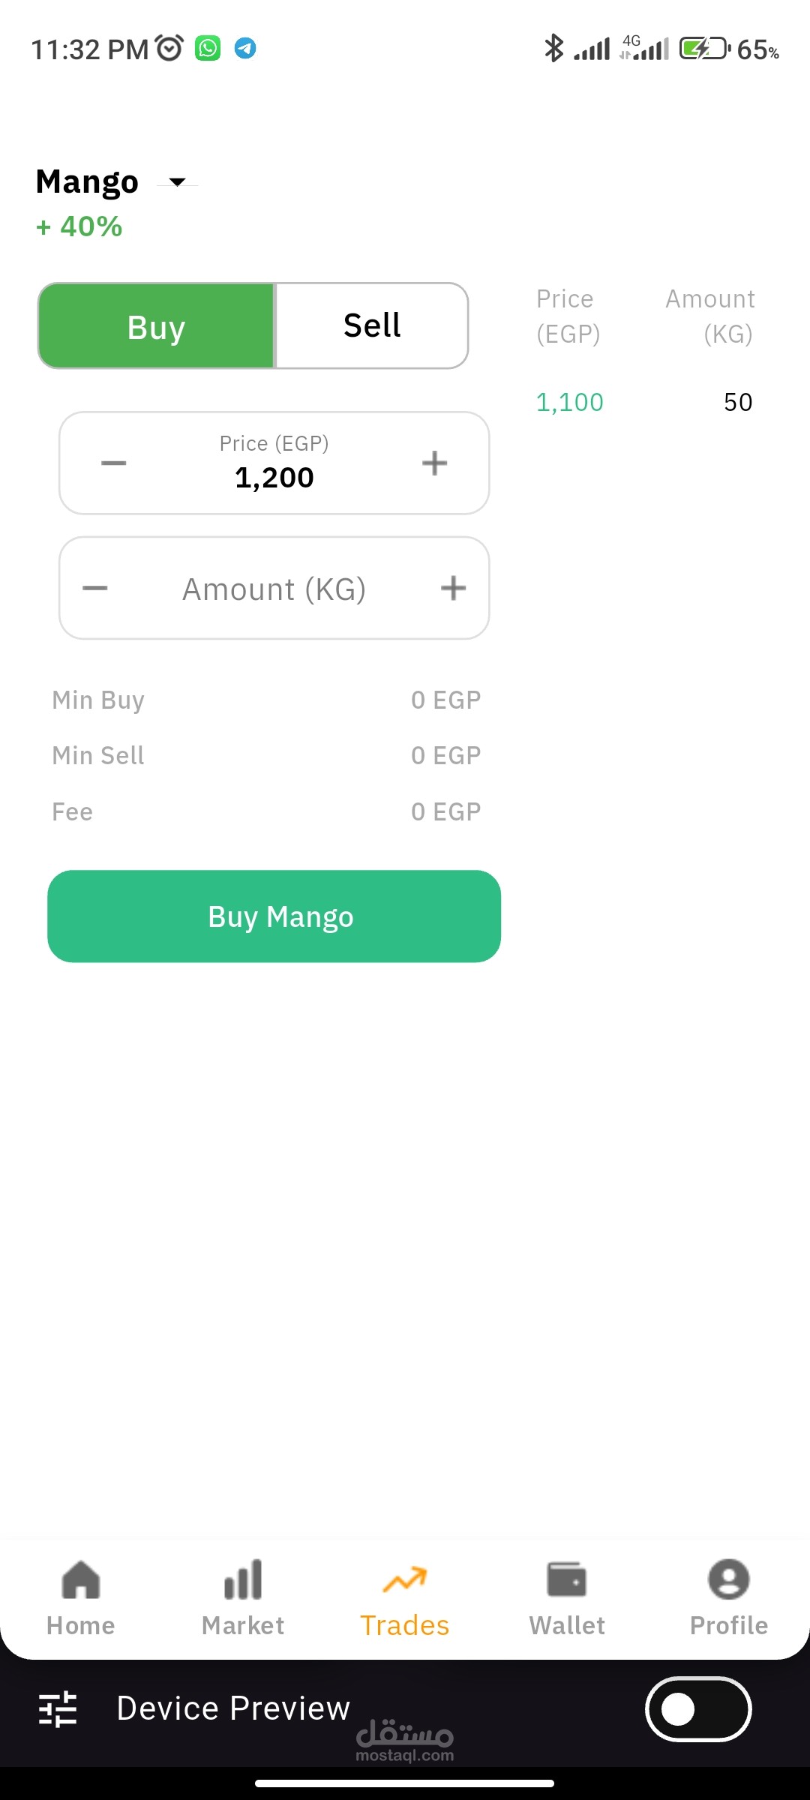Image resolution: width=810 pixels, height=1800 pixels.
Task: Expand the Mango commodity dropdown
Action: 177,182
